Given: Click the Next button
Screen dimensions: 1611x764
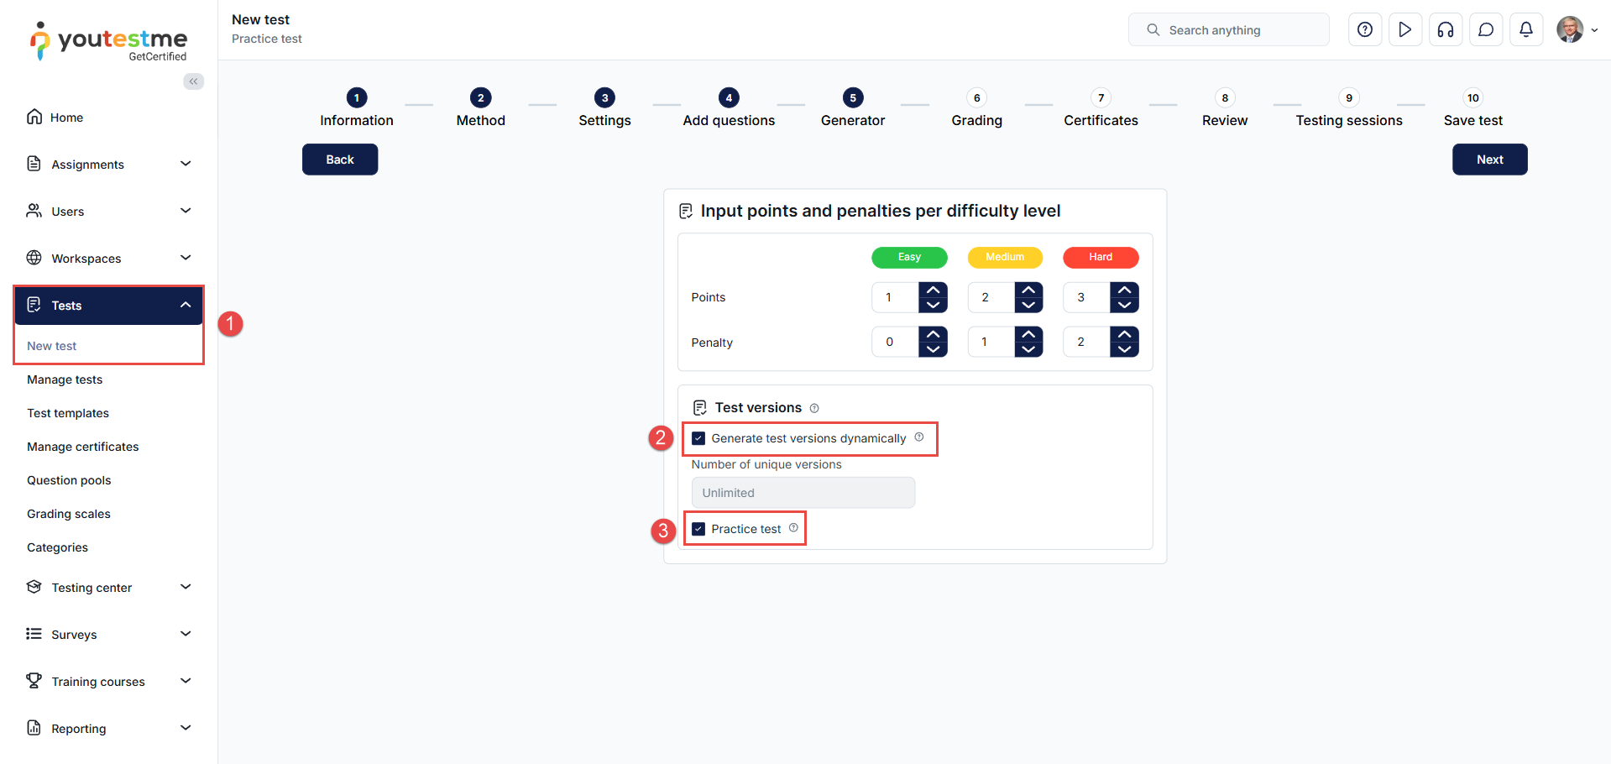Looking at the screenshot, I should point(1489,160).
